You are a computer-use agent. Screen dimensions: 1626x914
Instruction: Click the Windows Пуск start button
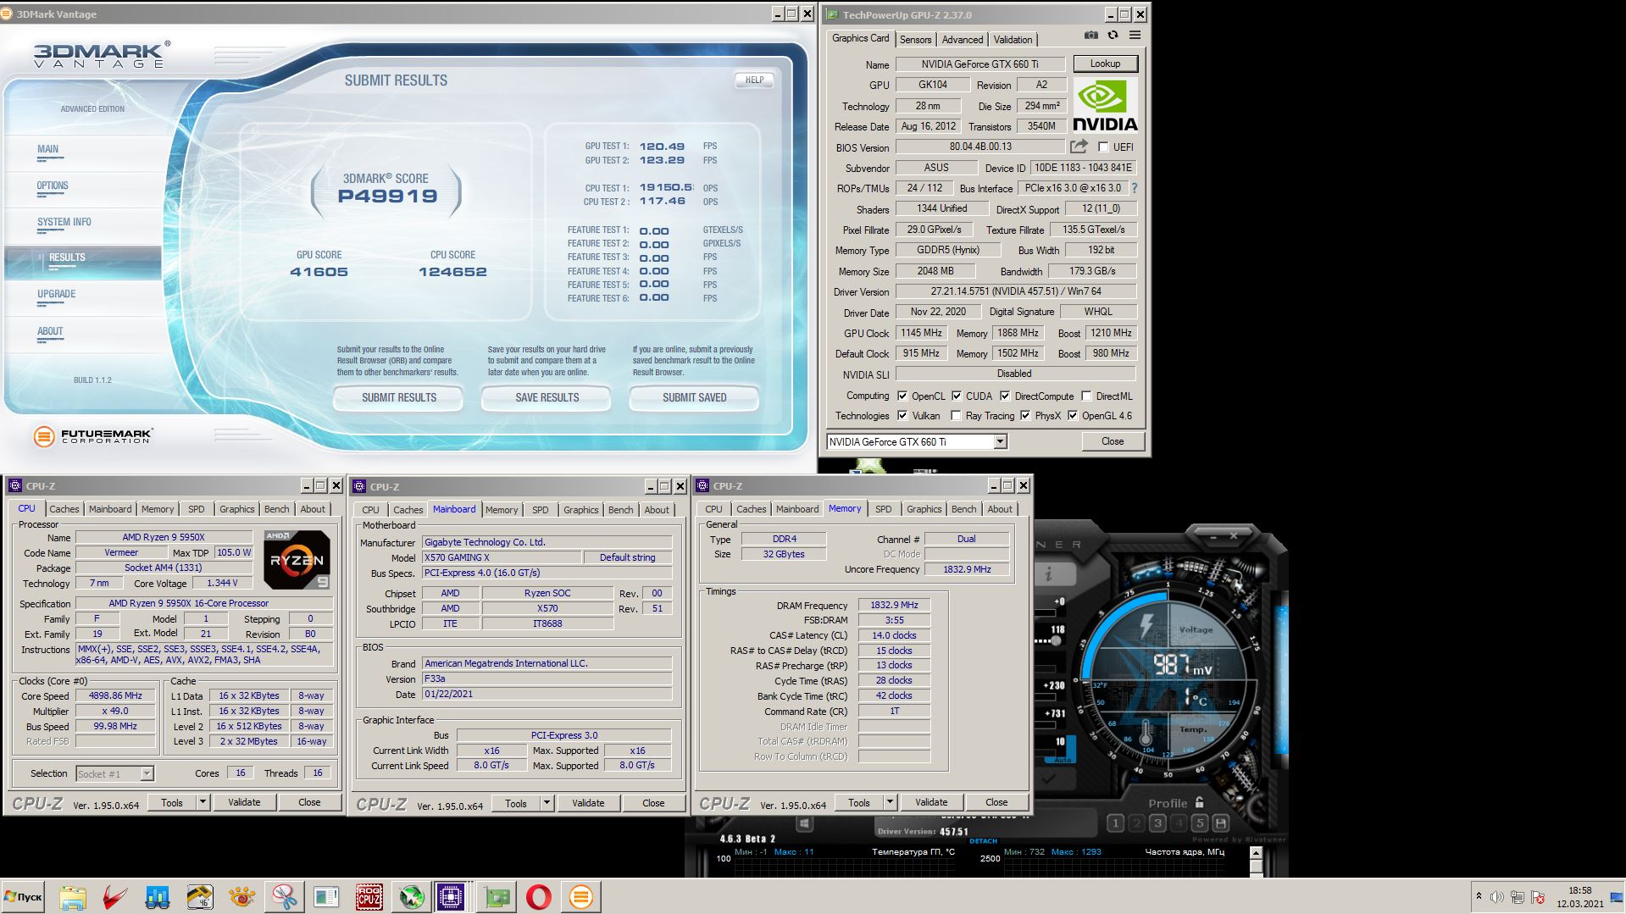coord(24,897)
